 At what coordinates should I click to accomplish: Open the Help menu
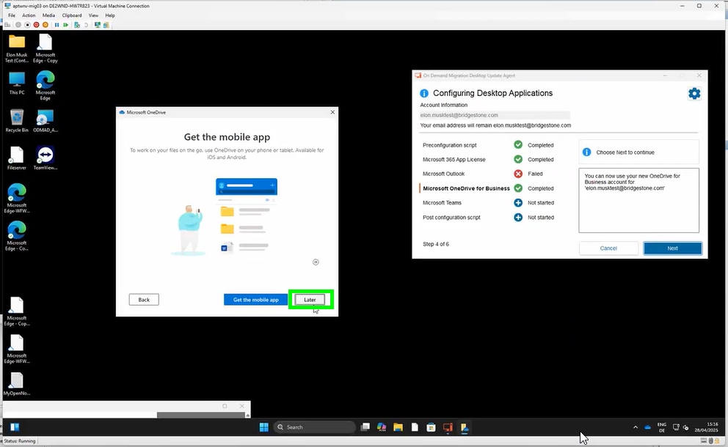click(110, 15)
